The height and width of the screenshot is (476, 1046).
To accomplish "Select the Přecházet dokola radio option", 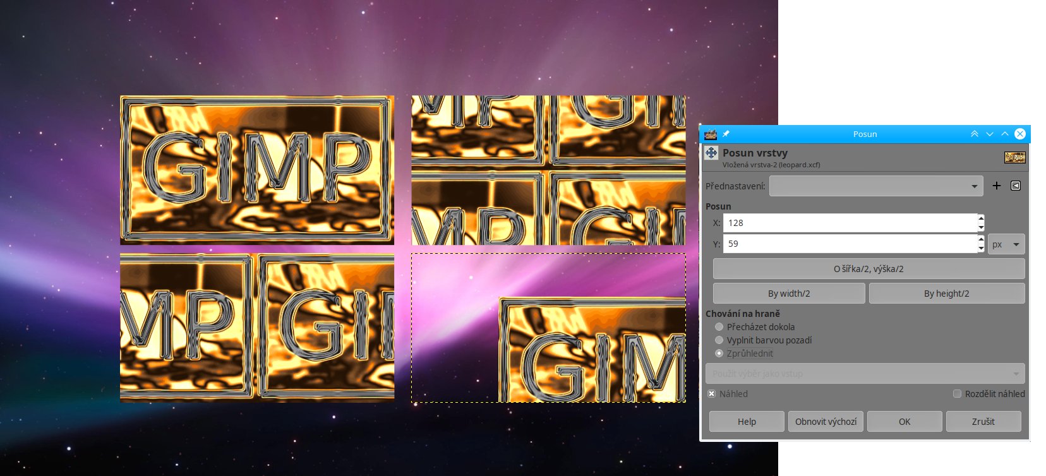I will pos(719,327).
